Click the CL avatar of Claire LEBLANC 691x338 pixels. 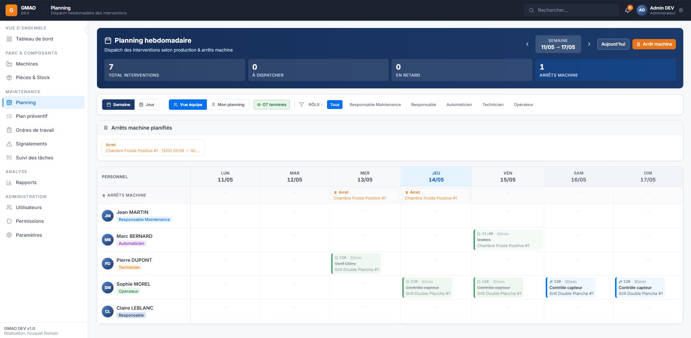click(108, 311)
